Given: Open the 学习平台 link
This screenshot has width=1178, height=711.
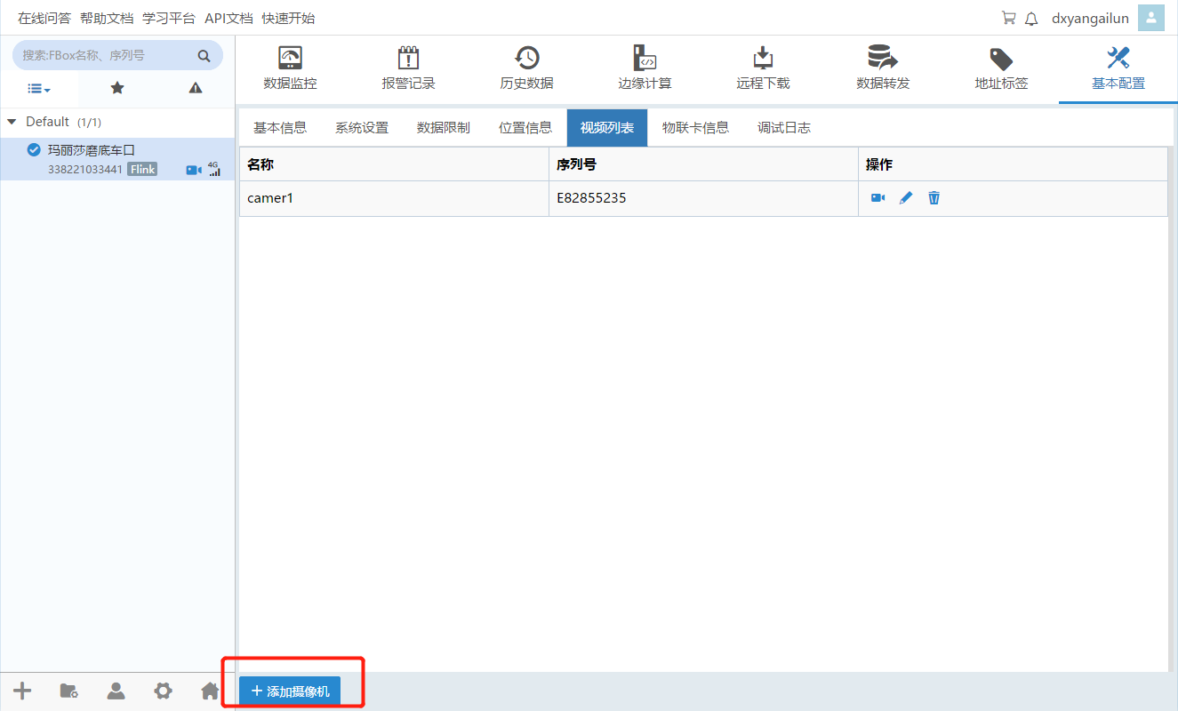Looking at the screenshot, I should click(x=169, y=18).
